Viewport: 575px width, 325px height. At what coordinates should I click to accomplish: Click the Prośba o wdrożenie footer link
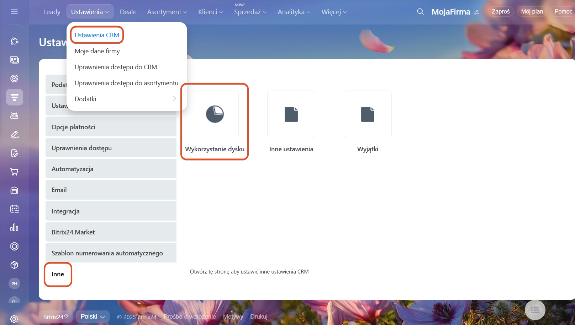tap(190, 316)
